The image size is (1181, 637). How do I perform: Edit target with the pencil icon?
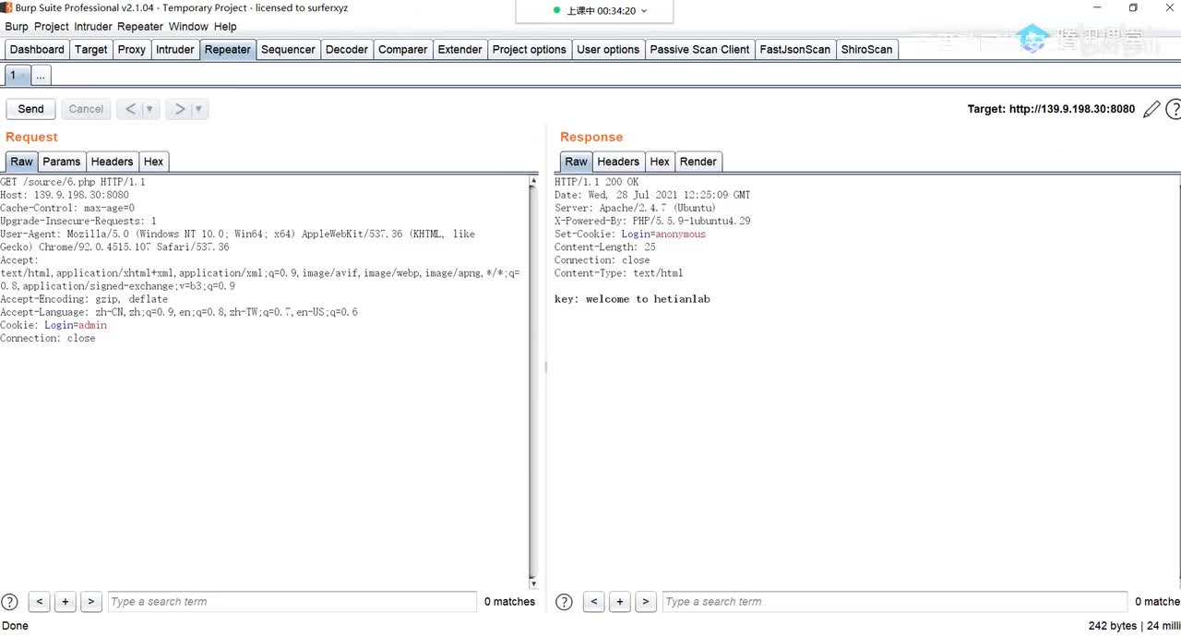[1151, 110]
